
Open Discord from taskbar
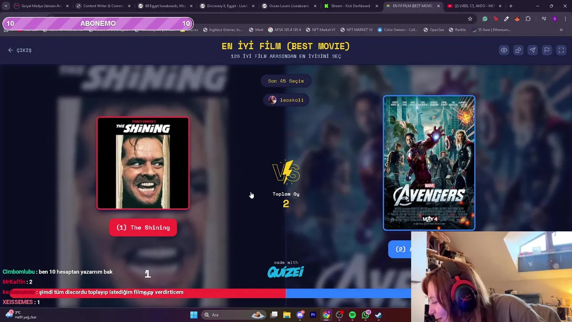click(x=300, y=315)
